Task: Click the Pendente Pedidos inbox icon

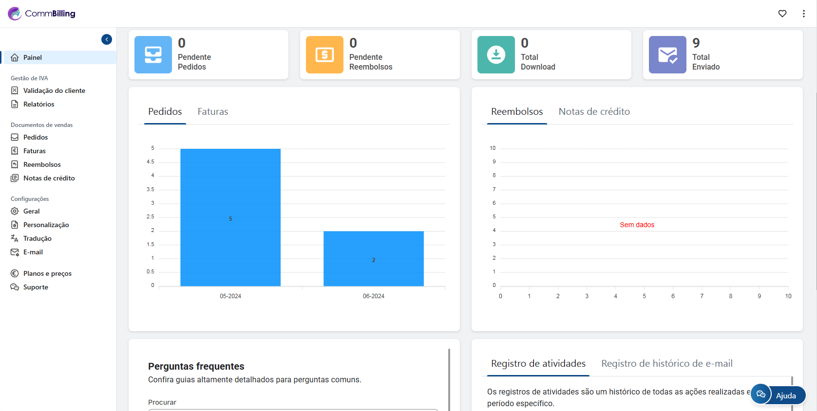Action: pos(153,55)
